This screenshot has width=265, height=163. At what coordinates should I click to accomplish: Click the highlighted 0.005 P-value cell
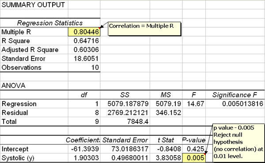point(194,158)
